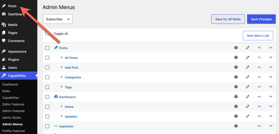This screenshot has height=134, width=279.
Task: Check the Add Post row checkbox
Action: pyautogui.click(x=47, y=67)
